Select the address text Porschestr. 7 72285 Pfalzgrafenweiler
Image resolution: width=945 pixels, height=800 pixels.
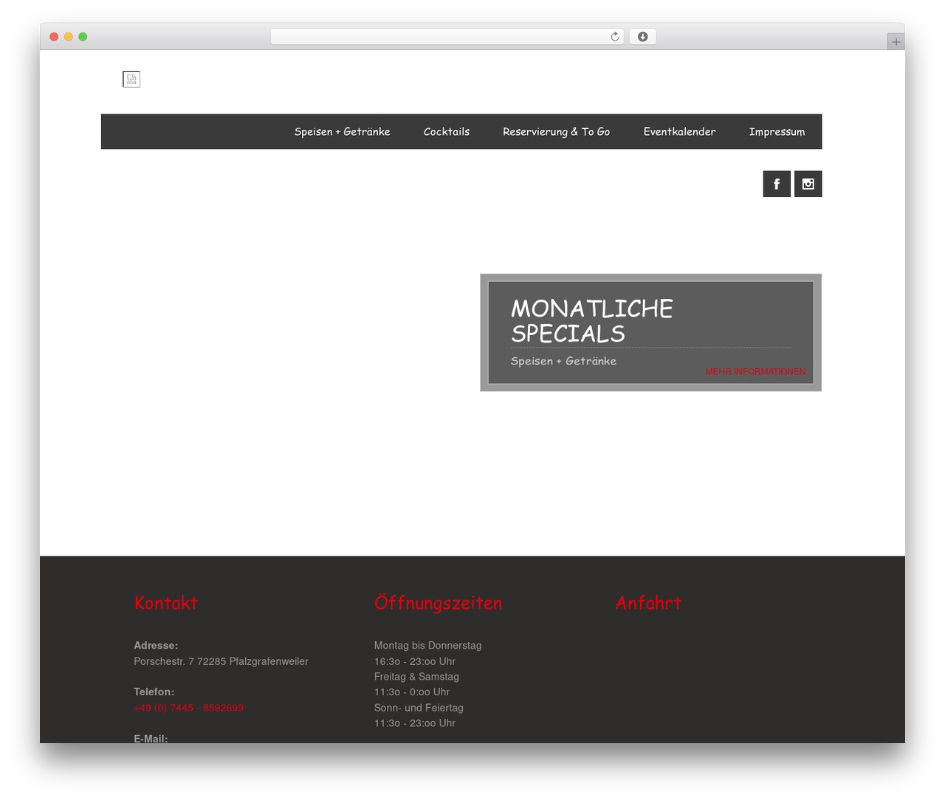tap(221, 661)
